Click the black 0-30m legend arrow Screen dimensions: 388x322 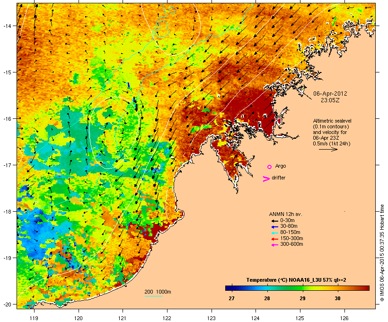pos(274,221)
